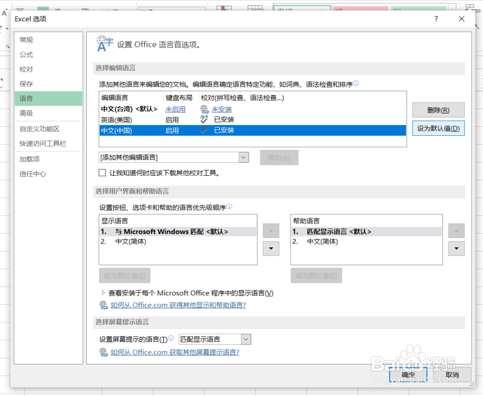
Task: Select 中文(简体) in help language list
Action: click(x=367, y=241)
